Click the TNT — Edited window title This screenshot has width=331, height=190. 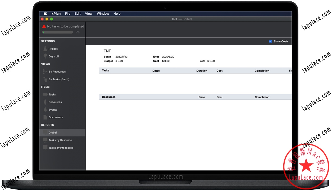click(181, 19)
